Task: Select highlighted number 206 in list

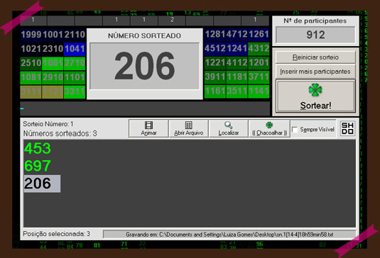Action: [x=42, y=184]
